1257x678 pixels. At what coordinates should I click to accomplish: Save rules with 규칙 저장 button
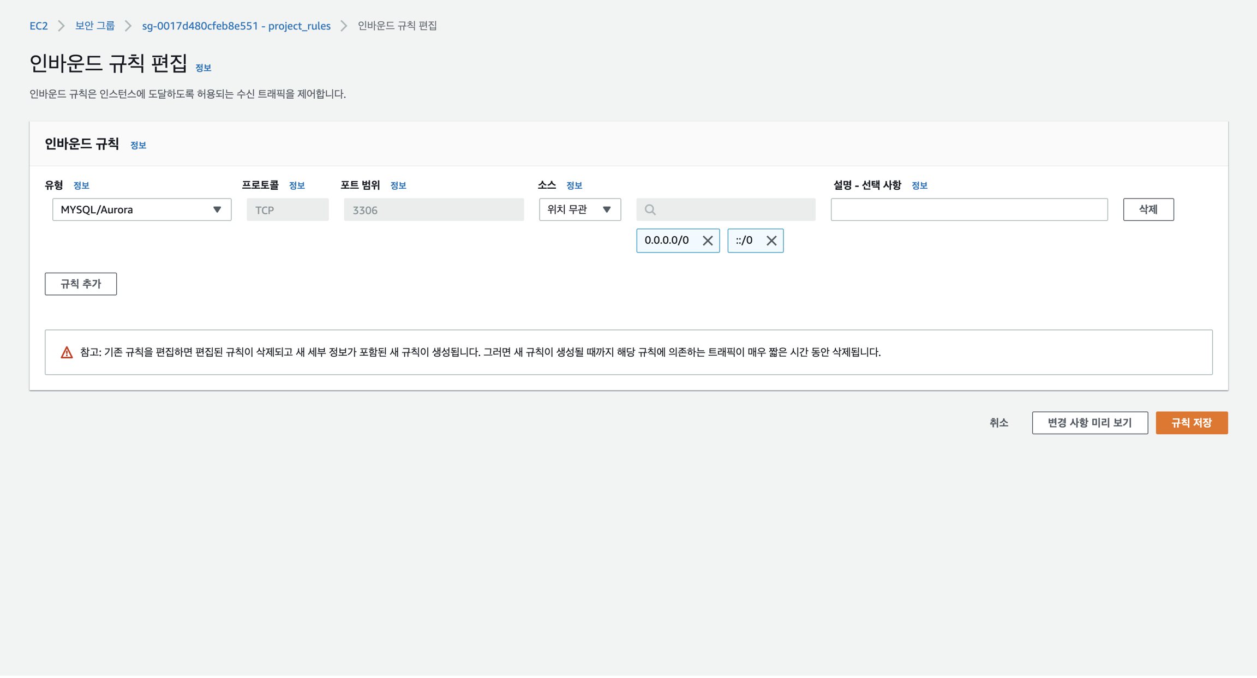[x=1191, y=423]
